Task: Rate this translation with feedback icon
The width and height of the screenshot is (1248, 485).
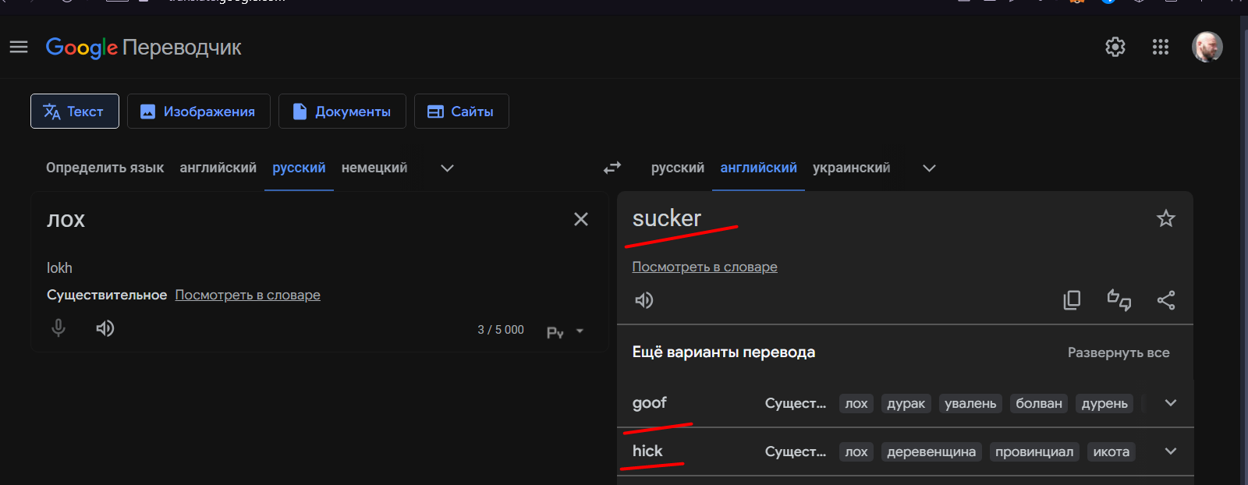Action: [x=1119, y=300]
